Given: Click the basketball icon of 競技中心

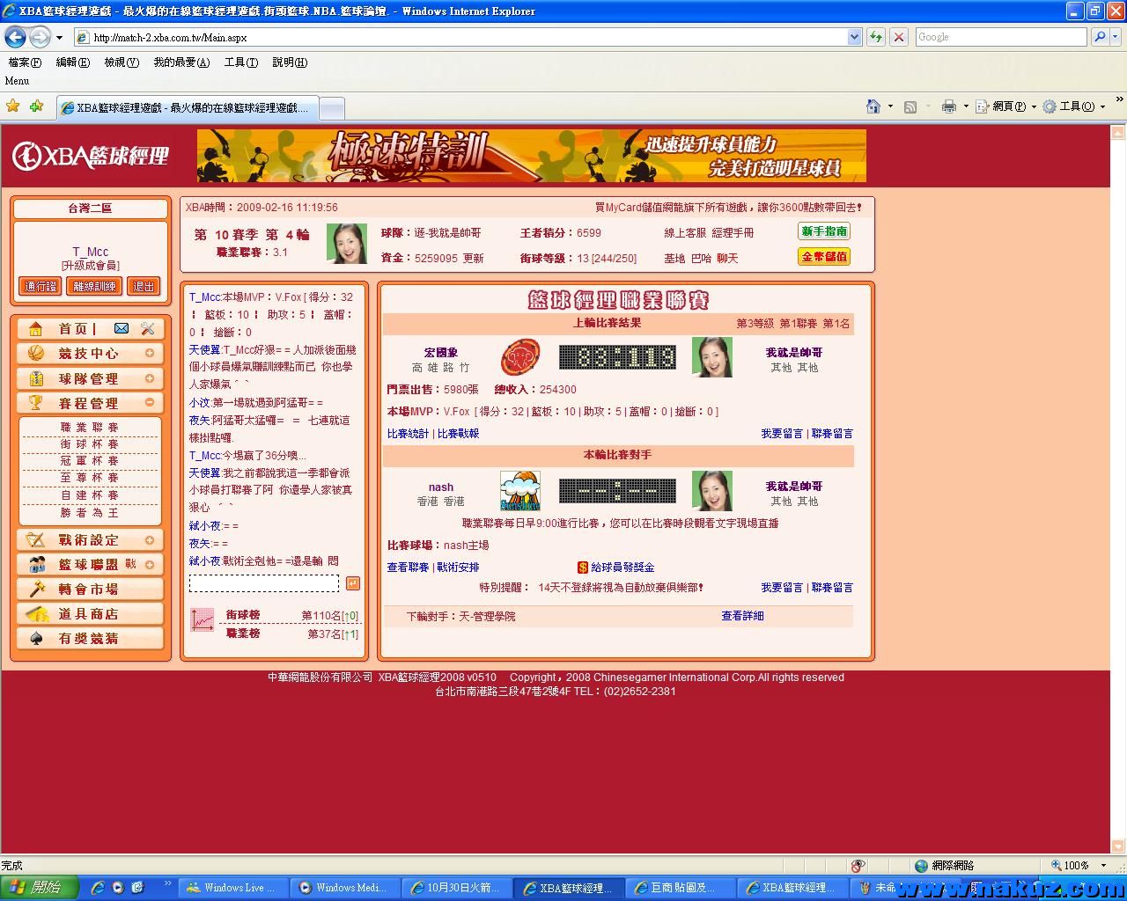Looking at the screenshot, I should (x=36, y=353).
